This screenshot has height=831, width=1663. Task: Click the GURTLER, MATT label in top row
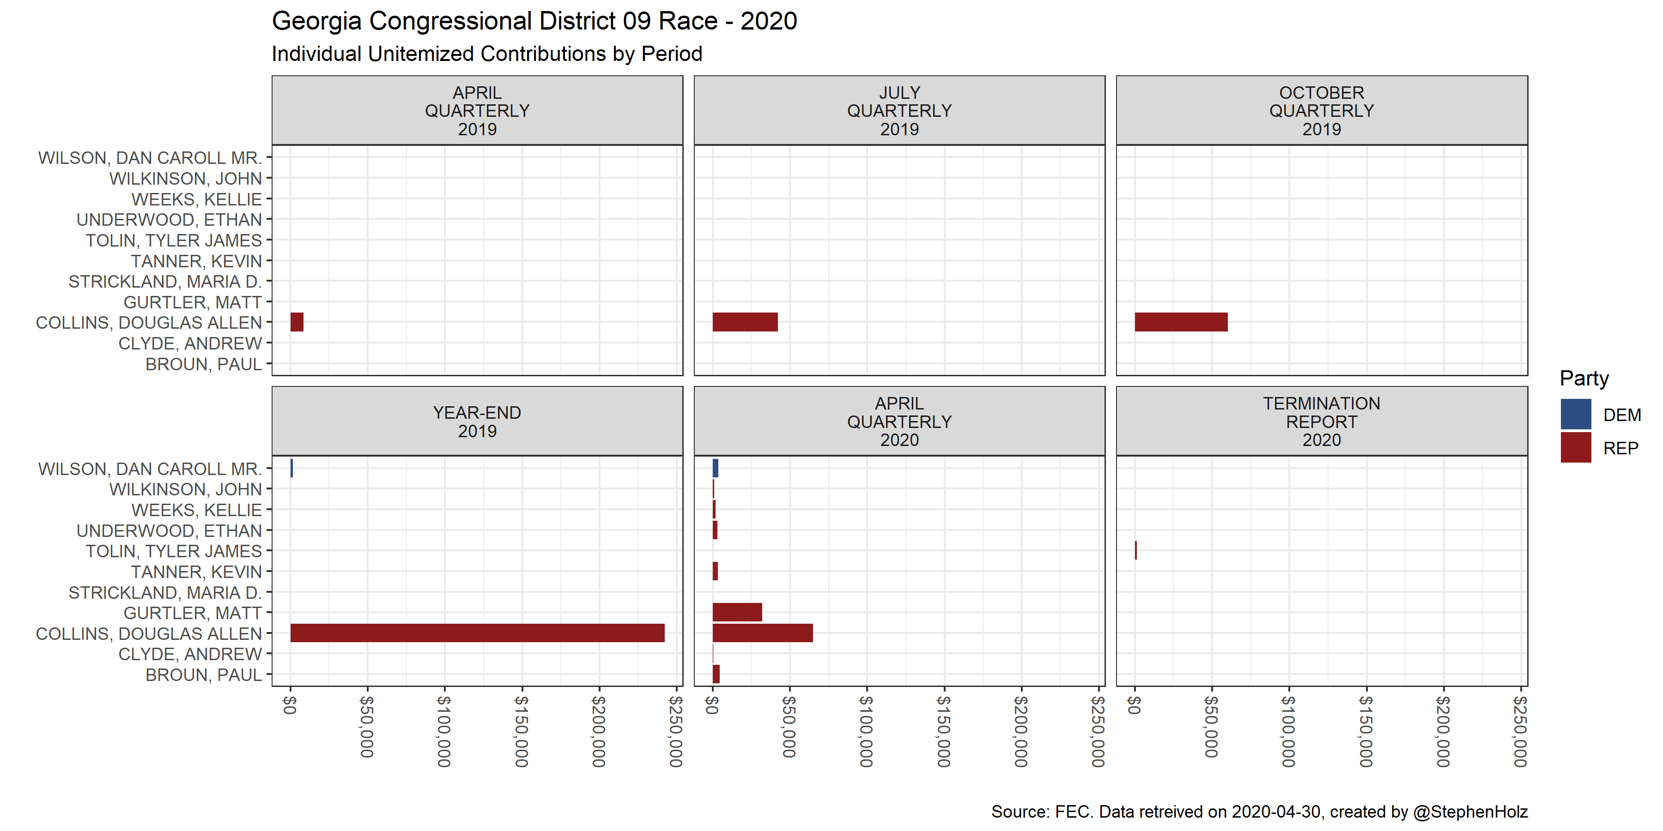point(192,302)
